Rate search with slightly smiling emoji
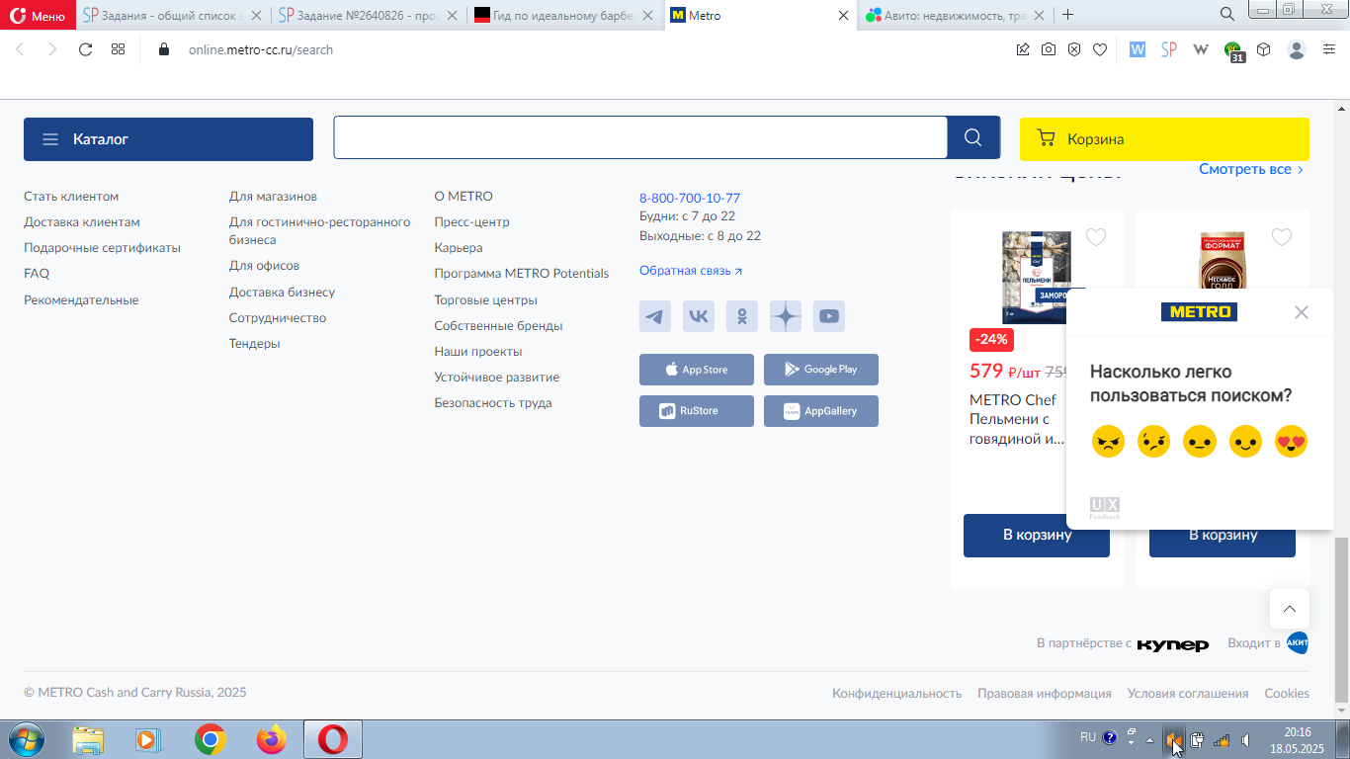1350x759 pixels. coord(1246,441)
